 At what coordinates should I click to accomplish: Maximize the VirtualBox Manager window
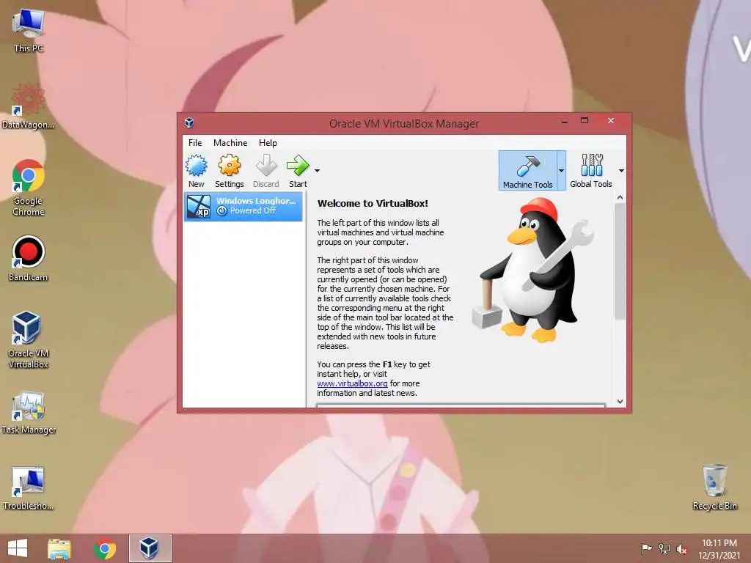pyautogui.click(x=585, y=121)
